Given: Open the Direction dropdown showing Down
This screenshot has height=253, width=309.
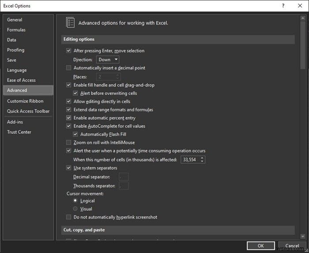Looking at the screenshot, I should (x=108, y=60).
